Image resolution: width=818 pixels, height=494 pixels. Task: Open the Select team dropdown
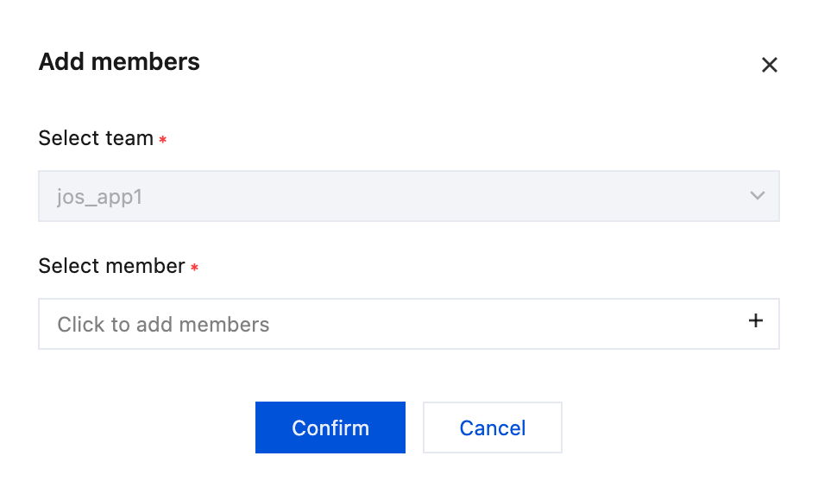[x=408, y=196]
